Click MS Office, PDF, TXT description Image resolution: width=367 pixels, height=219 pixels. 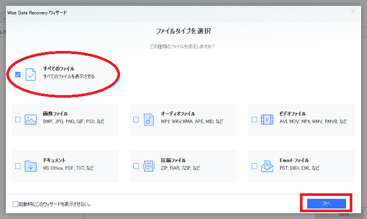(68, 168)
